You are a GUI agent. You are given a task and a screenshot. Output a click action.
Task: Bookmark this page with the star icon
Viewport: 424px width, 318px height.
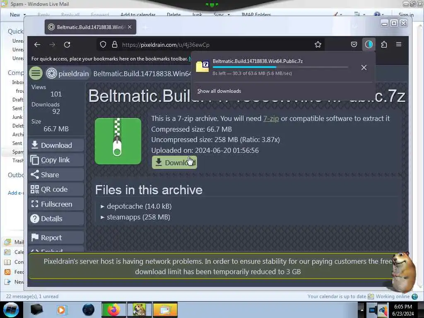[318, 45]
